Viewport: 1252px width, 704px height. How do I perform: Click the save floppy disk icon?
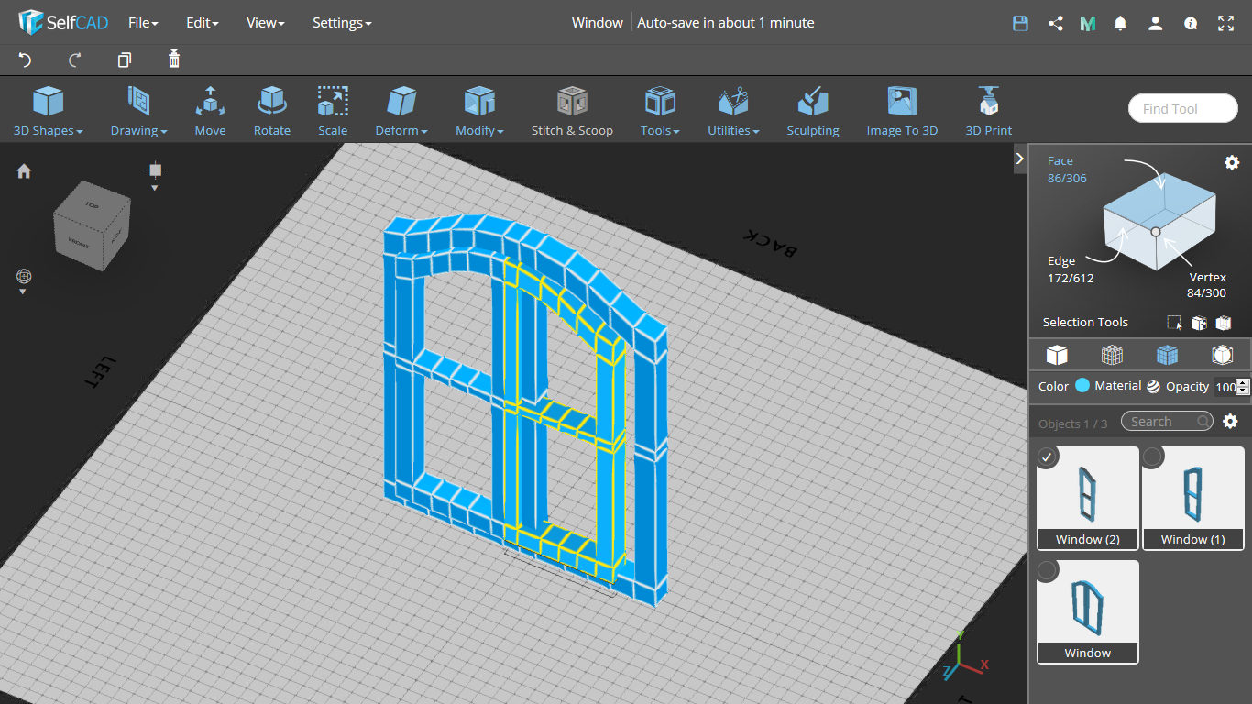point(1020,23)
